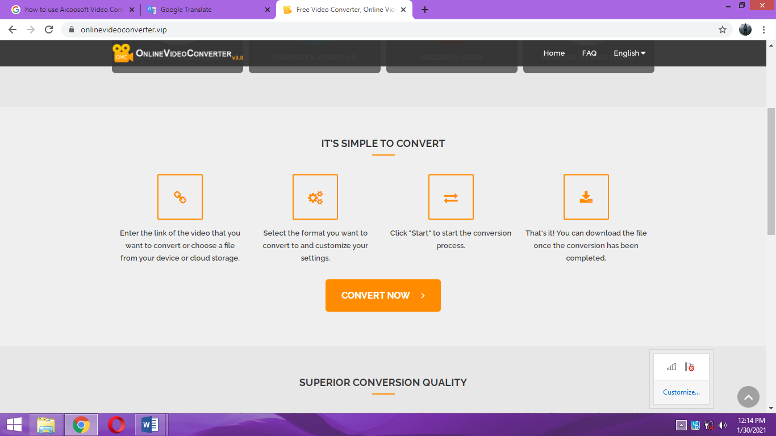The height and width of the screenshot is (436, 776).
Task: Open Chrome's three-dot menu
Action: [764, 30]
